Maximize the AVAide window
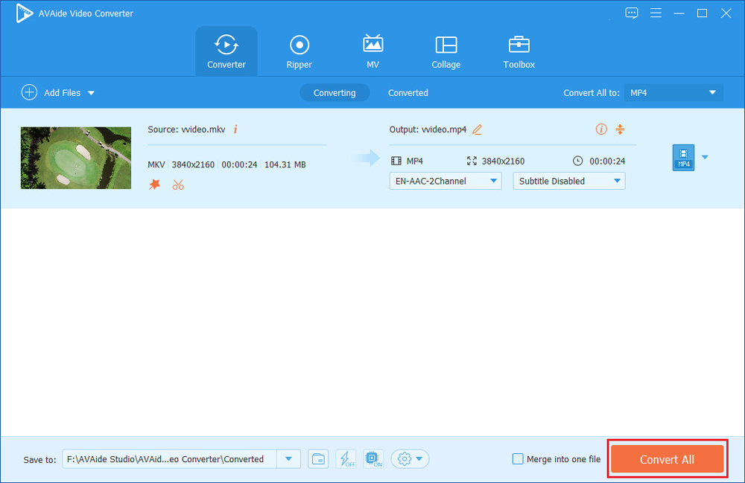 click(703, 13)
